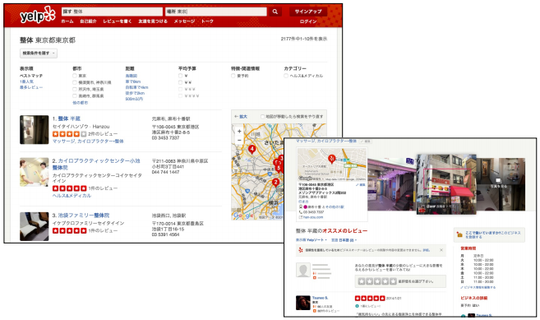Click the ログイン link

(x=308, y=21)
